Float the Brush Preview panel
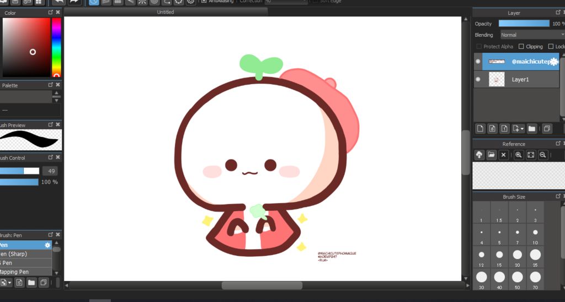 [50, 124]
